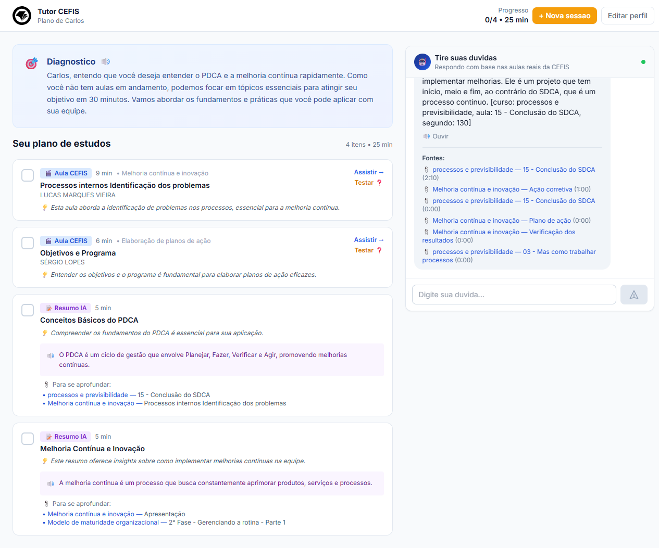Check the Conceitos Básicos do PDCA item

coord(28,310)
